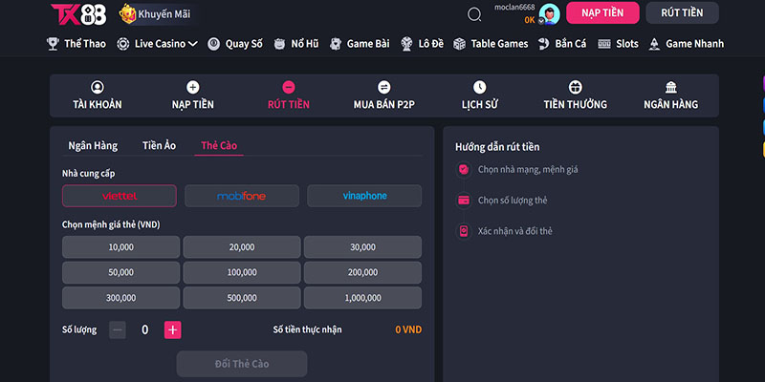Select Mobifone as card provider
This screenshot has height=382, width=765.
pyautogui.click(x=242, y=196)
